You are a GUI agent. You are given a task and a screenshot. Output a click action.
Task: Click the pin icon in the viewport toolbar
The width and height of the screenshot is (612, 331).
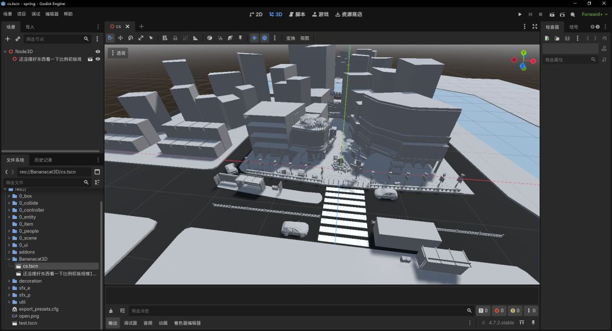[x=240, y=38]
